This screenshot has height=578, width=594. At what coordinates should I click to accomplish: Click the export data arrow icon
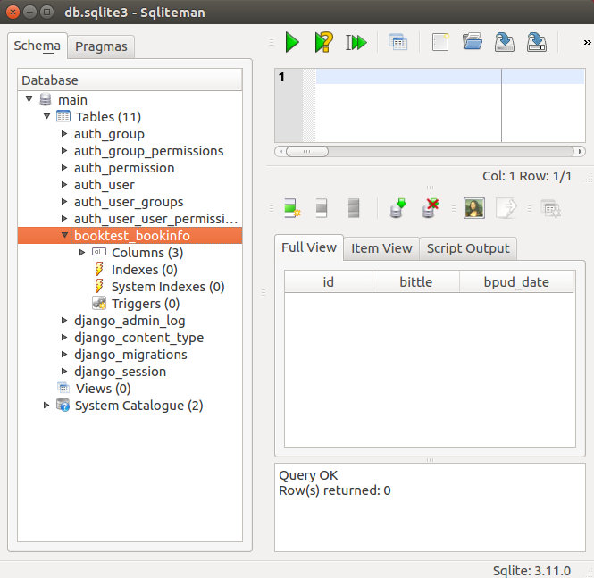506,208
